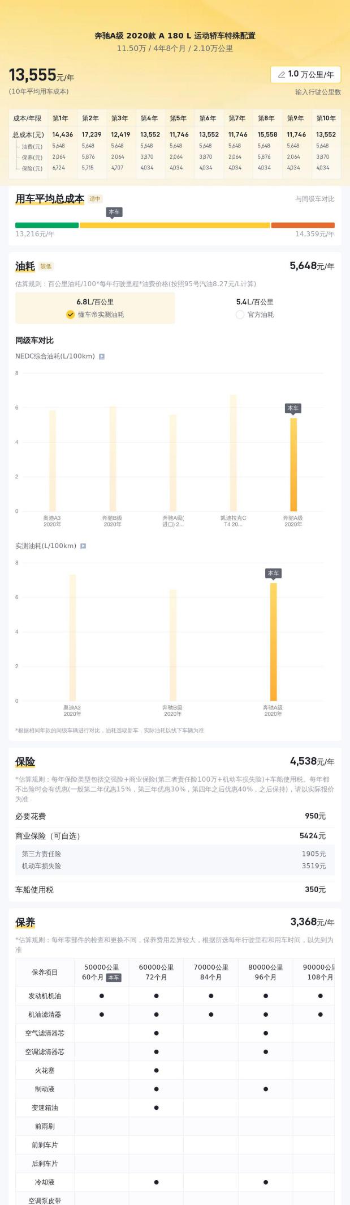This screenshot has height=1205, width=350.
Task: Expand the 车船使用税 row
Action: click(x=175, y=889)
